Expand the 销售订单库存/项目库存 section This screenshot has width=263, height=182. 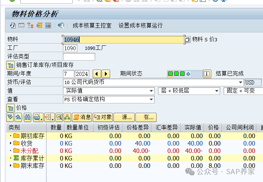tap(10, 65)
